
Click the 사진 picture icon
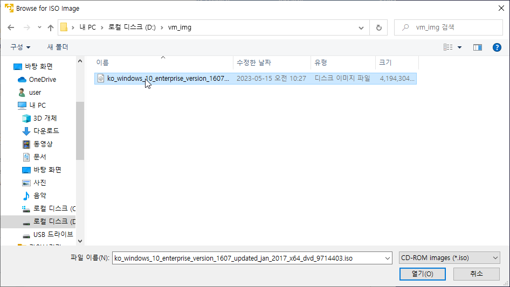(x=26, y=183)
